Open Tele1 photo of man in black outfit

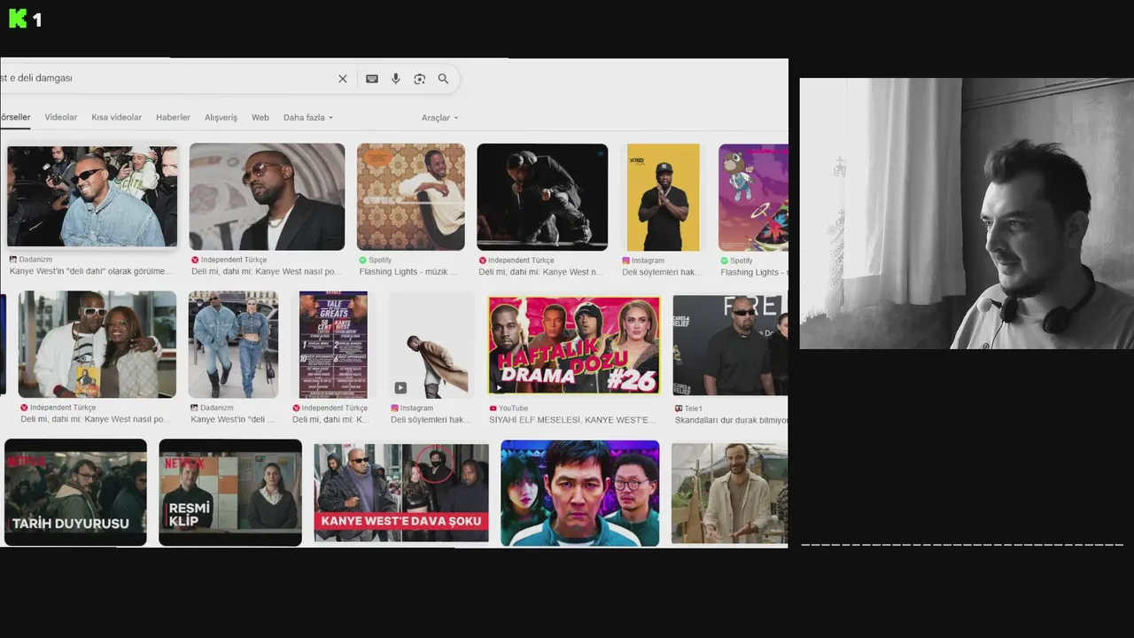(x=730, y=345)
